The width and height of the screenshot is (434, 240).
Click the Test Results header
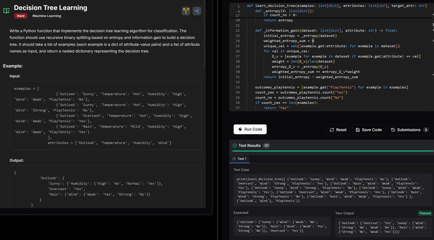250,146
